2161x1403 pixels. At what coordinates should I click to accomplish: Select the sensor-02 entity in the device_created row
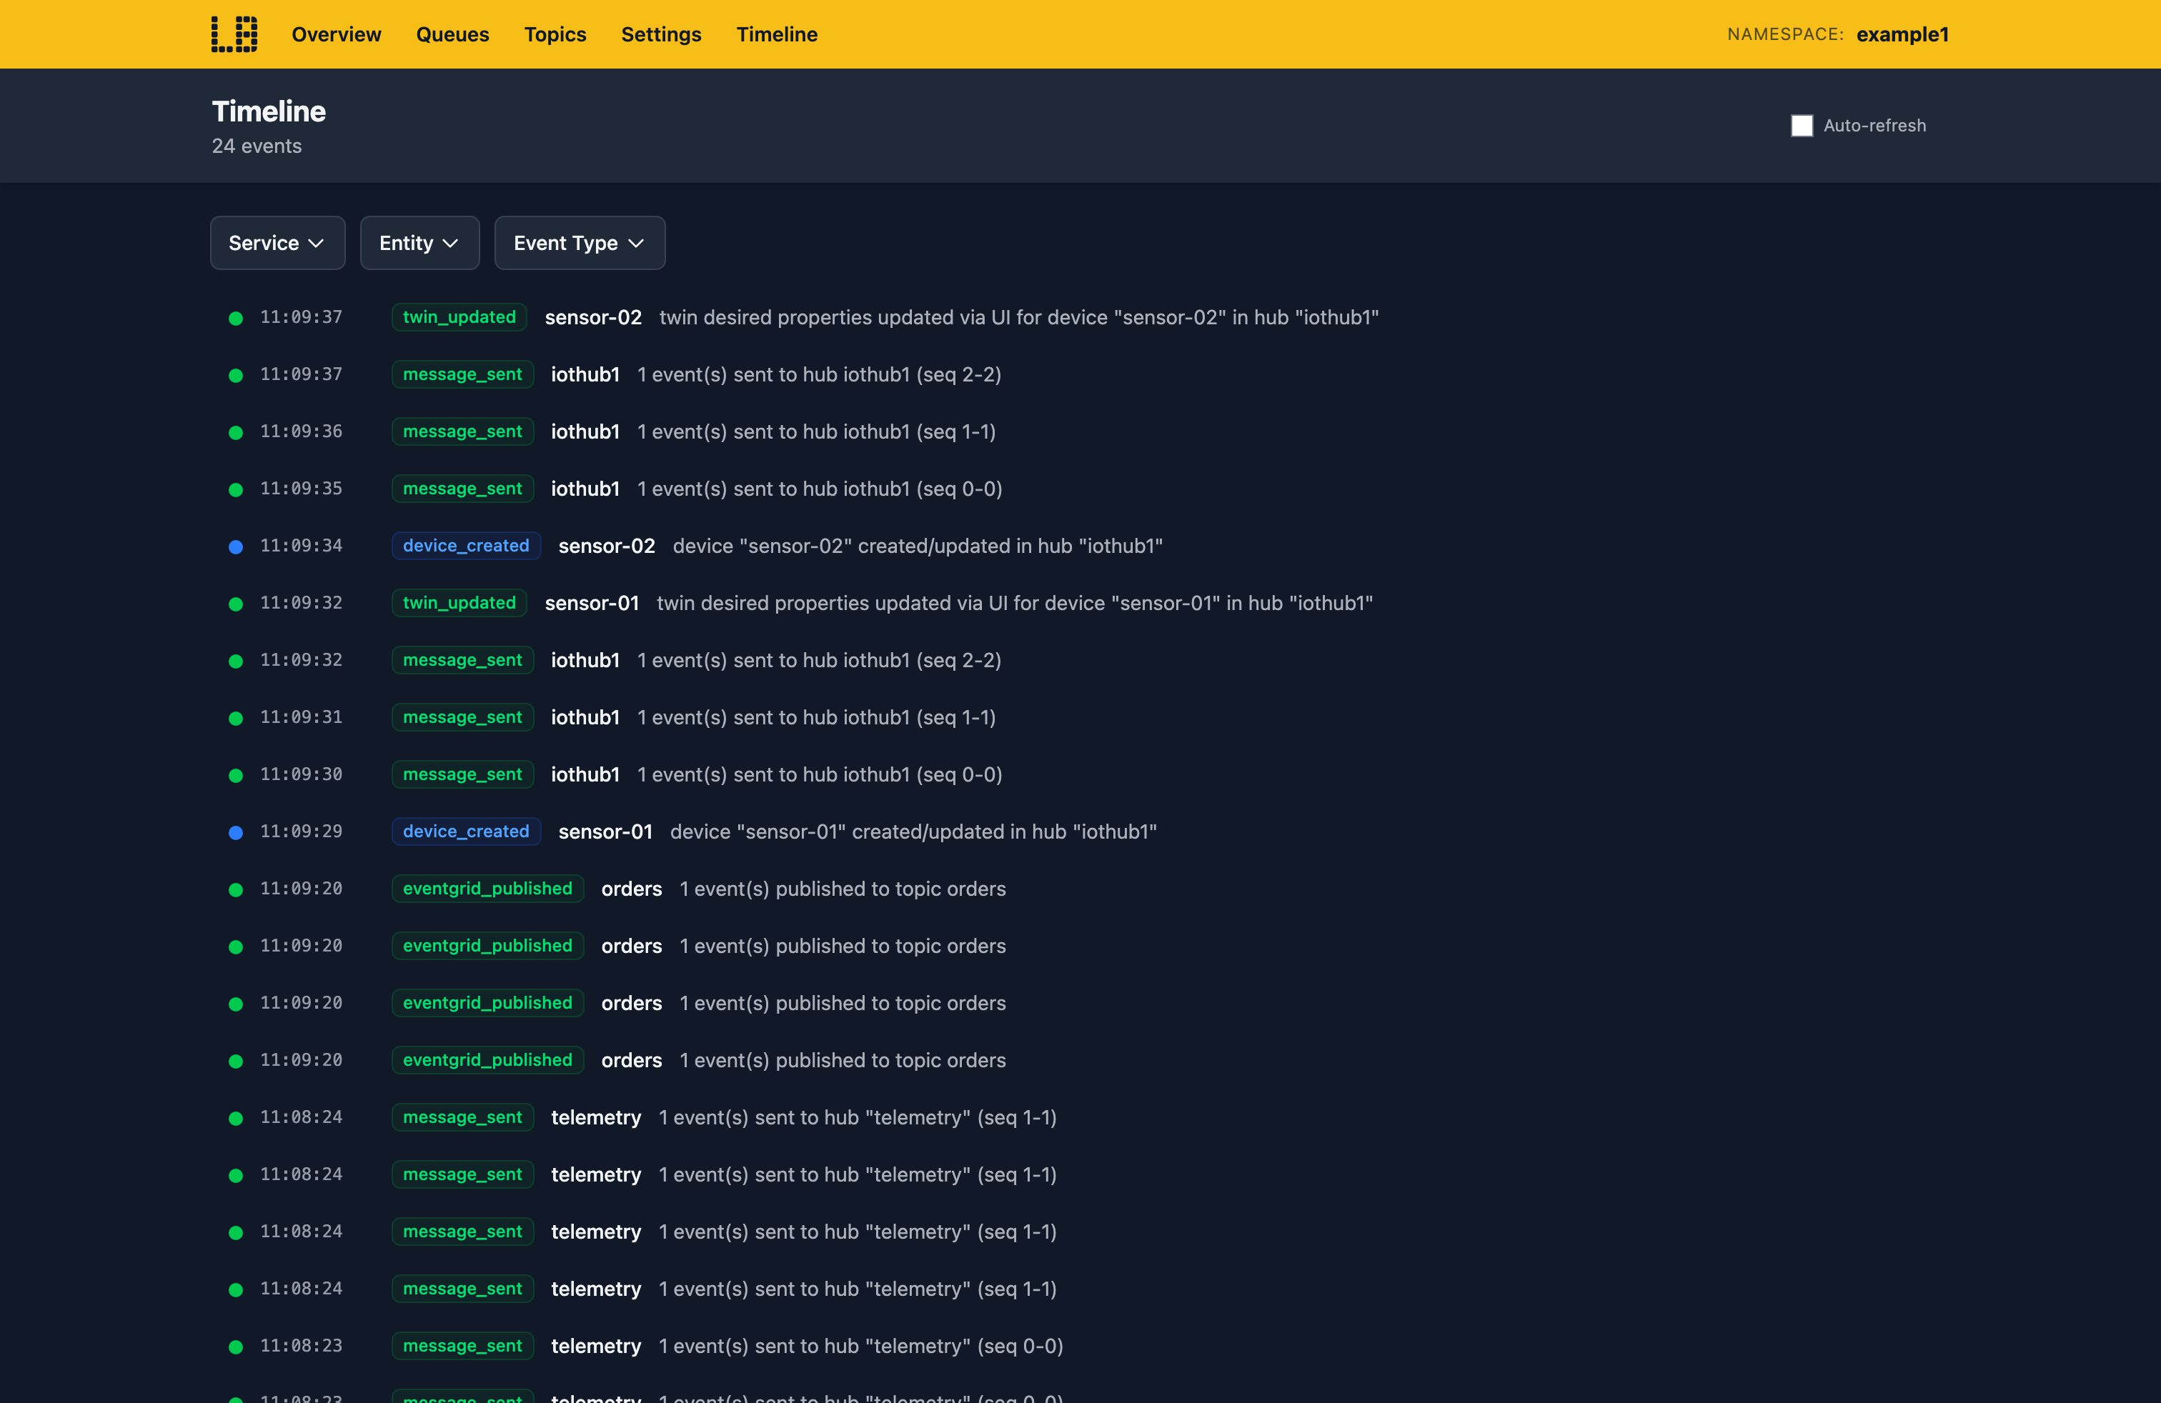(607, 546)
